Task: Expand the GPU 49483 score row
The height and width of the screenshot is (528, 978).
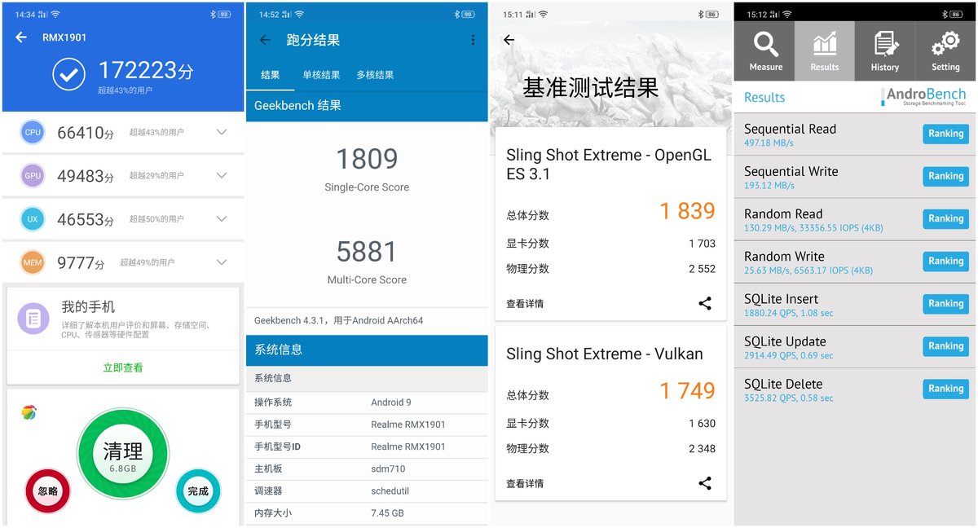Action: [x=222, y=175]
